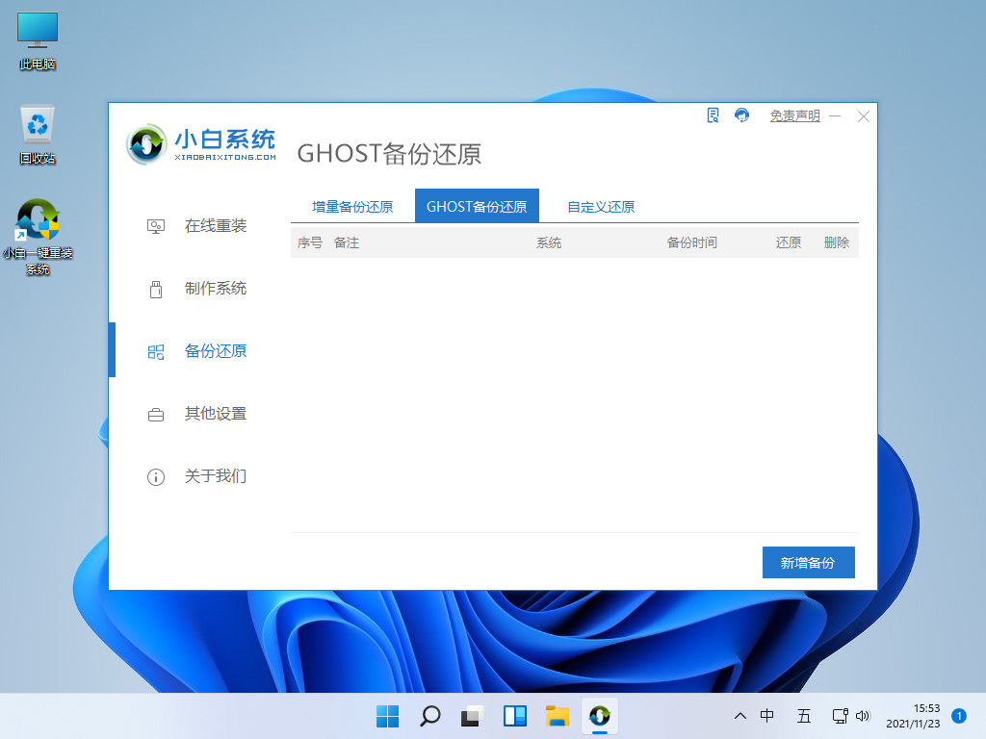
Task: Open the document search icon in title bar
Action: [x=714, y=115]
